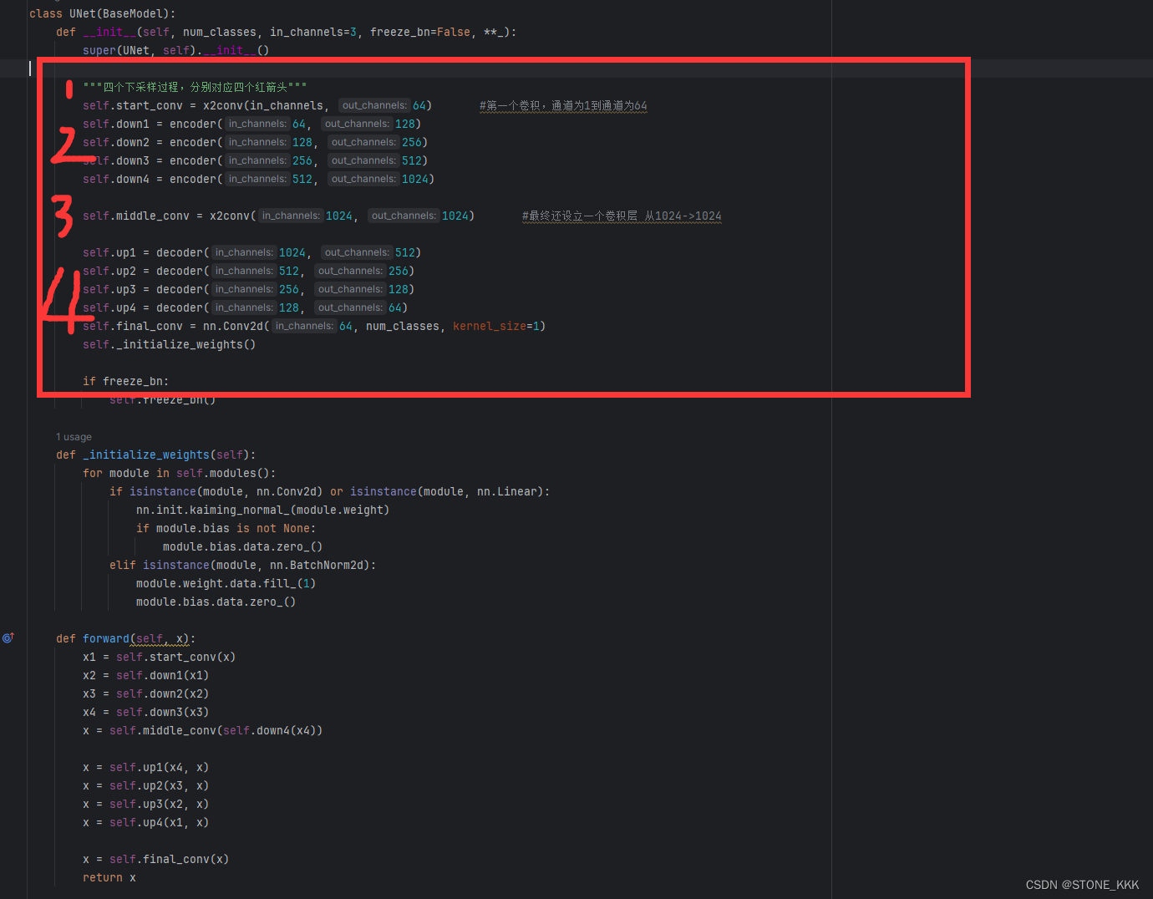Click the value 64 after out_channels on up4 line
Viewport: 1153px width, 899px height.
(x=395, y=307)
